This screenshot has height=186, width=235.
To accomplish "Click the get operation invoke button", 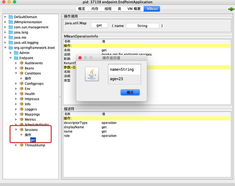I will click(x=99, y=25).
